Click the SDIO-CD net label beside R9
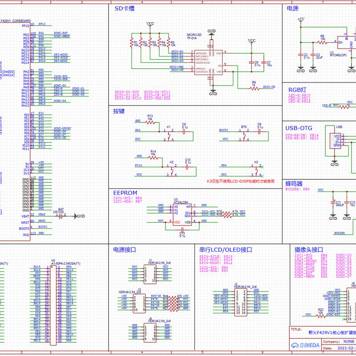The height and width of the screenshot is (356, 356). tap(269, 87)
